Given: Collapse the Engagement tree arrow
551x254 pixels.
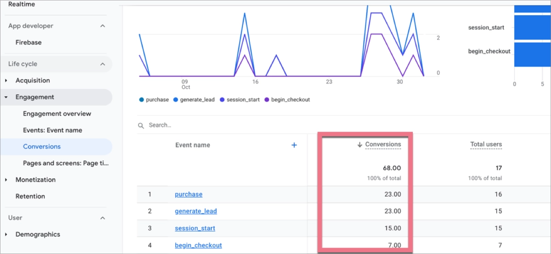Looking at the screenshot, I should pyautogui.click(x=6, y=97).
